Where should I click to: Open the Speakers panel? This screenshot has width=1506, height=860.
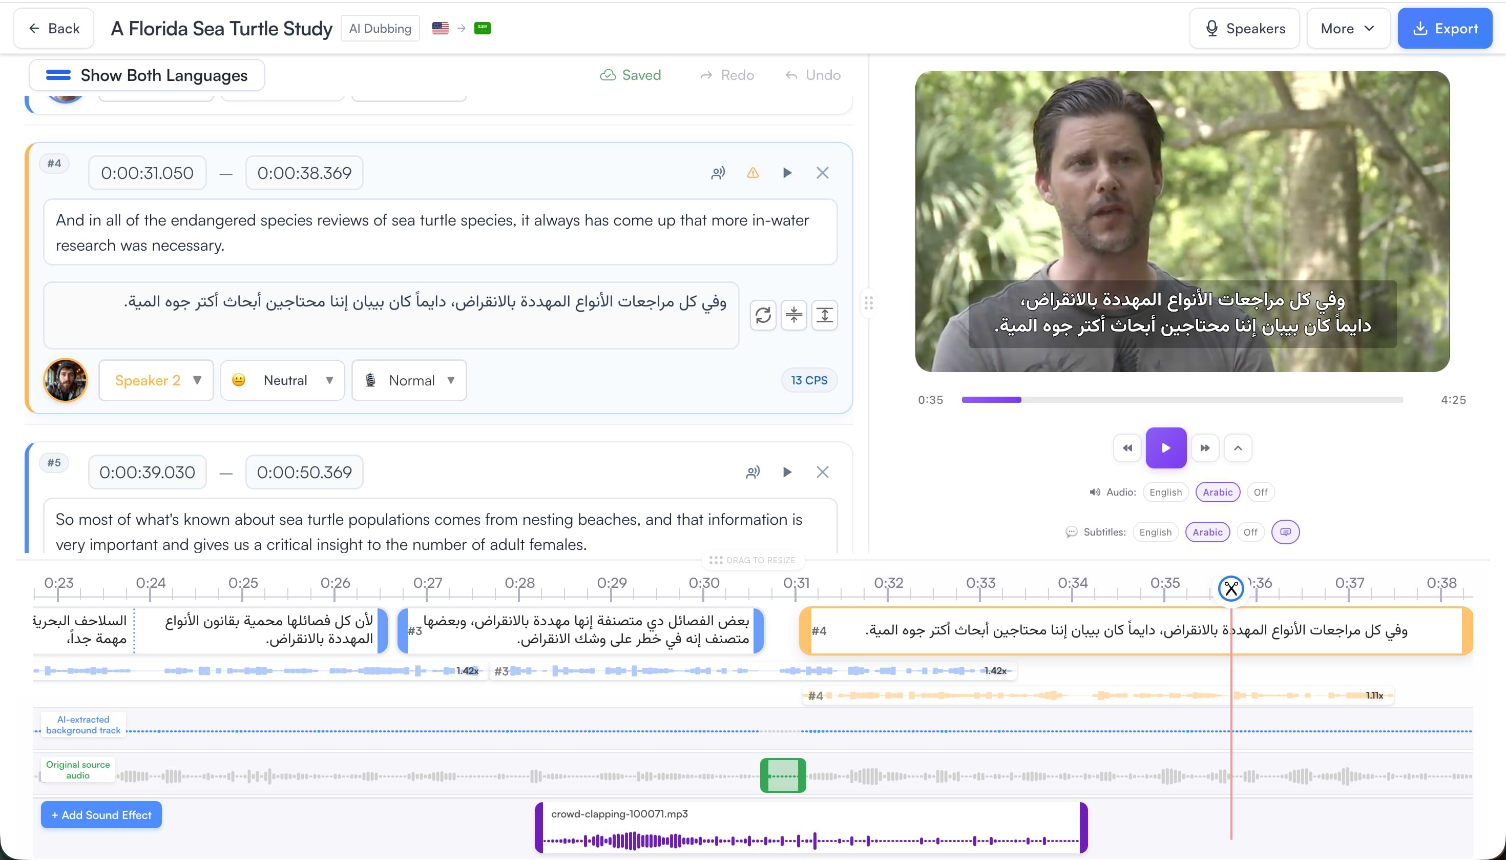pos(1244,28)
